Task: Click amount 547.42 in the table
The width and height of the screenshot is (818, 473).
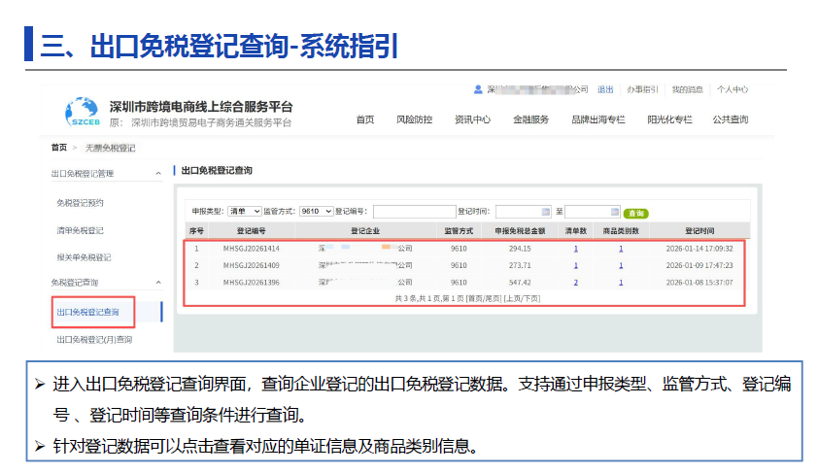Action: coord(520,282)
